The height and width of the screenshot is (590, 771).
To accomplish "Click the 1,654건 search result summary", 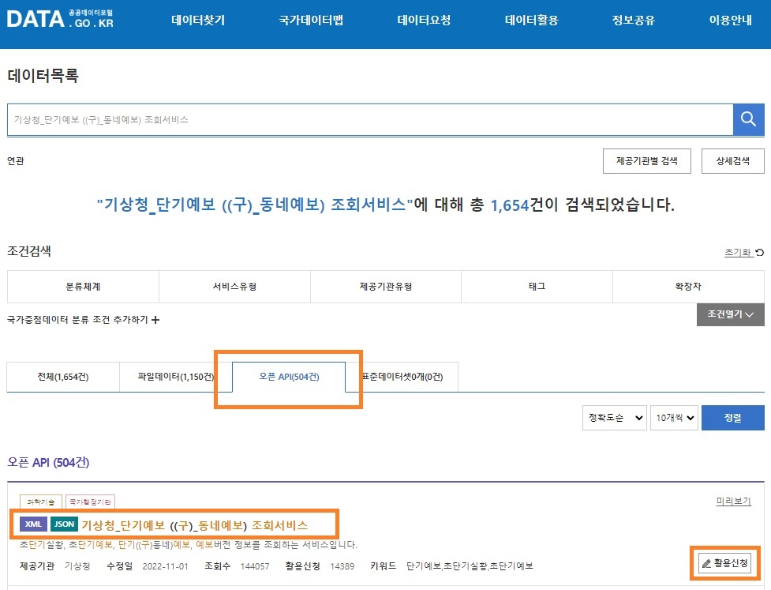I will point(385,205).
